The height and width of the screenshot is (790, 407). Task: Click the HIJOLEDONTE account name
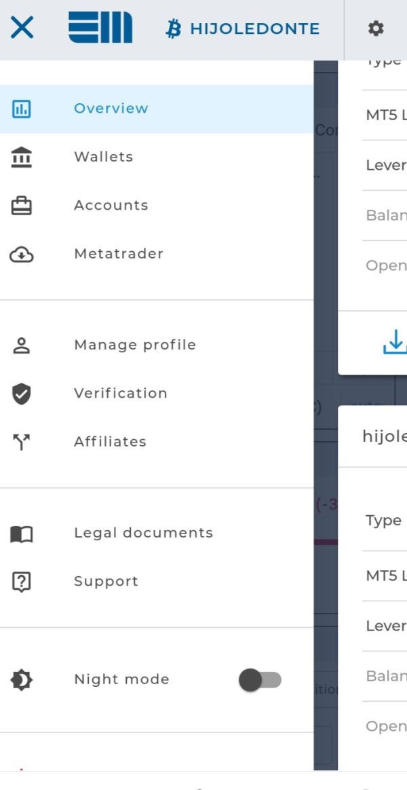(x=254, y=29)
